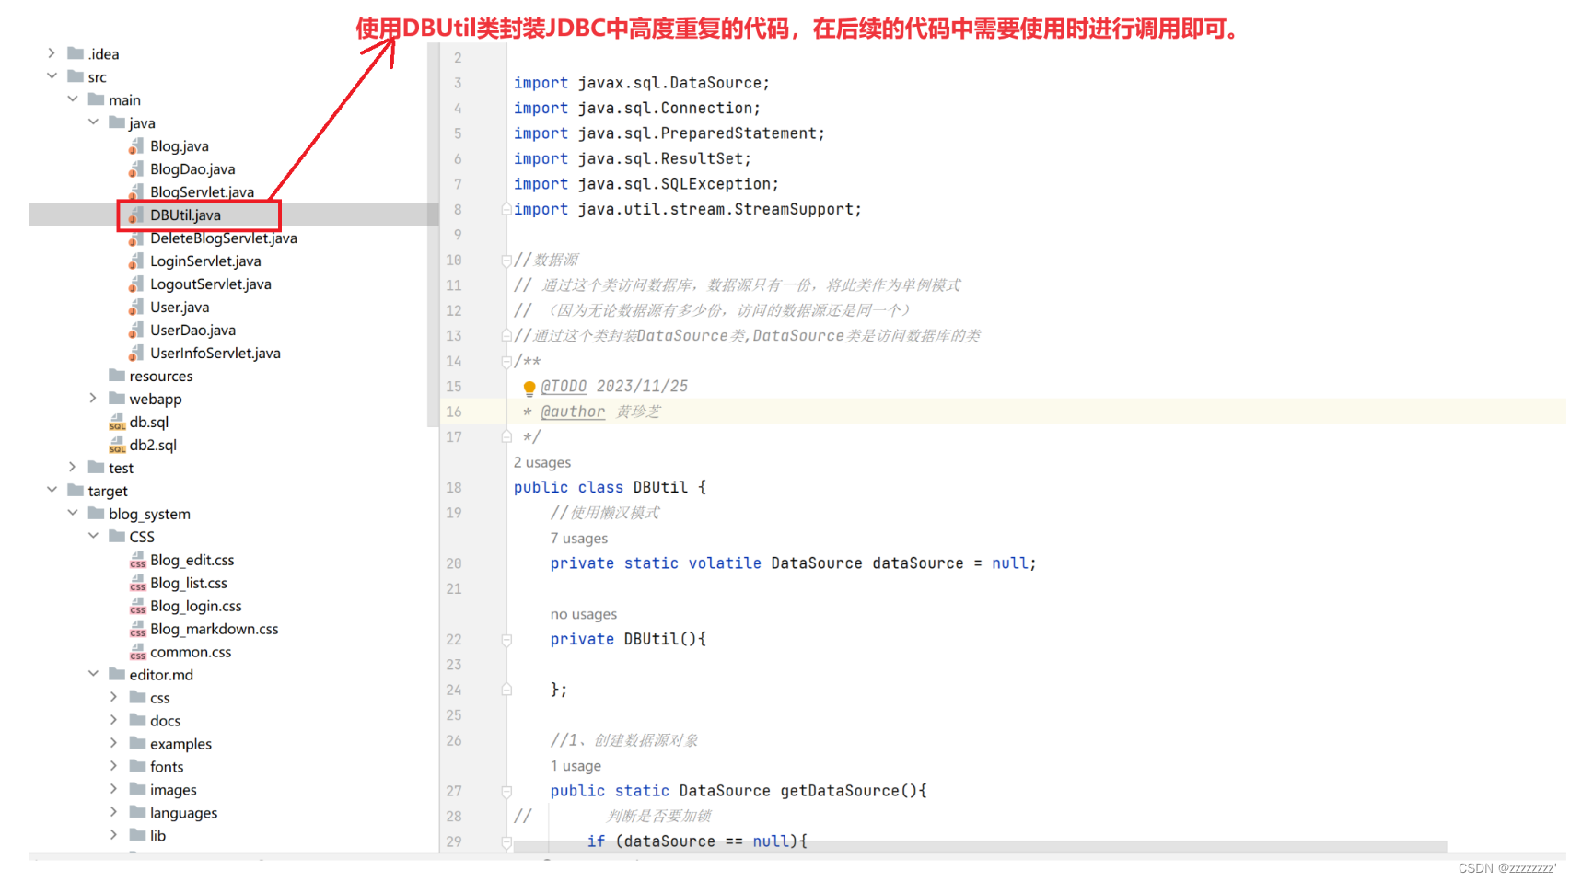Viewport: 1570px width, 882px height.
Task: Expand the images folder
Action: [114, 790]
